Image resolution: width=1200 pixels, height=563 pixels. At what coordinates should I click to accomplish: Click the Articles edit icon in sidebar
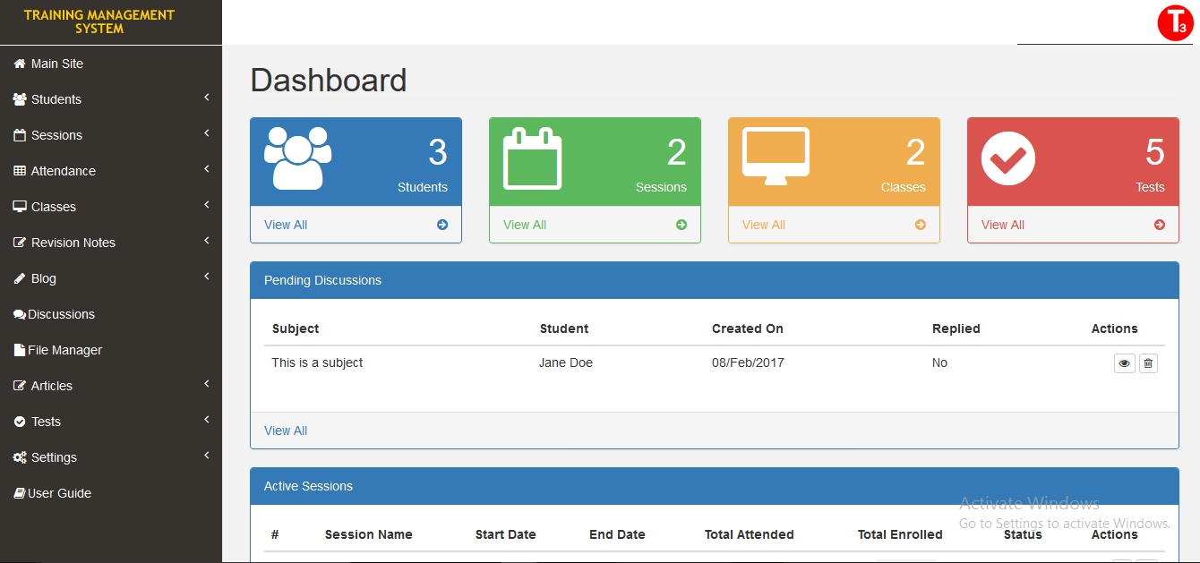click(20, 386)
